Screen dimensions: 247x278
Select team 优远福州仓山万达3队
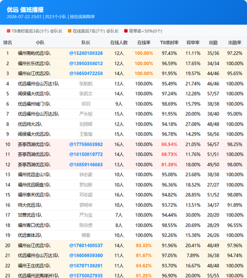(38, 256)
